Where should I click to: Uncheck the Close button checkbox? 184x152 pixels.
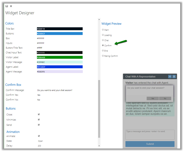click(x=39, y=114)
